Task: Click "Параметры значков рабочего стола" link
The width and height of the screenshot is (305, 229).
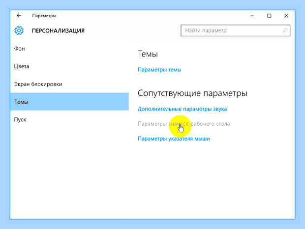Action: [184, 124]
